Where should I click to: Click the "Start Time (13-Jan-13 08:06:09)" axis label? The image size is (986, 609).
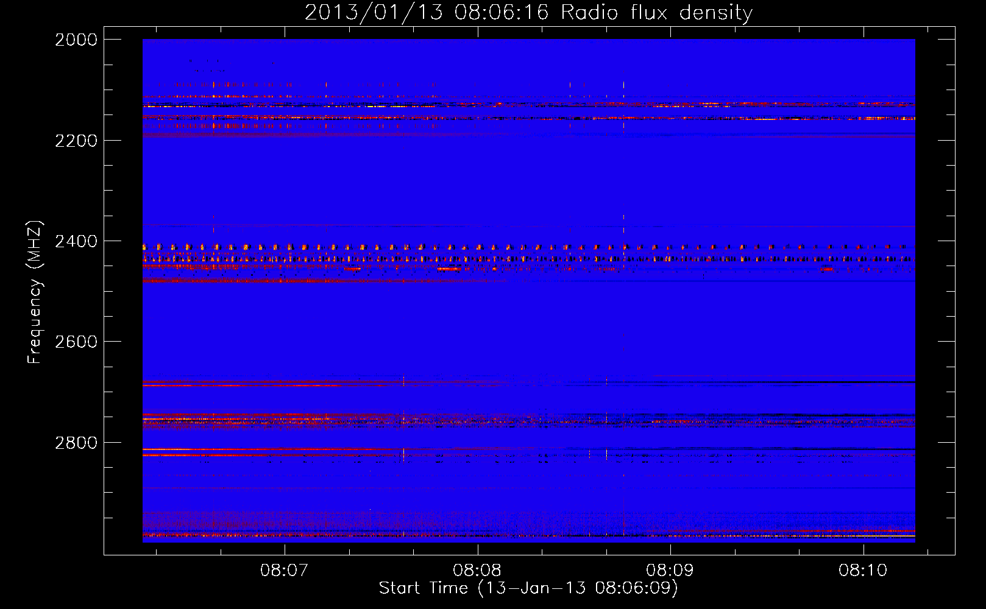pos(528,588)
